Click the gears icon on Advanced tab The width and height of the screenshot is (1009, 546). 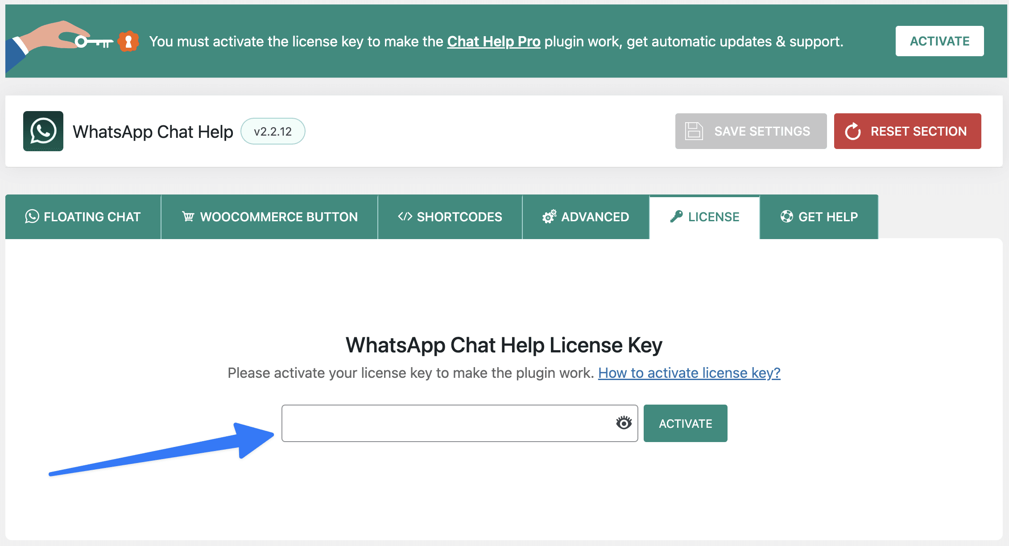(550, 216)
